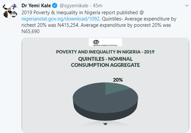Open Dr Yemi Kale's profile avatar
The image size is (191, 133).
tap(10, 11)
